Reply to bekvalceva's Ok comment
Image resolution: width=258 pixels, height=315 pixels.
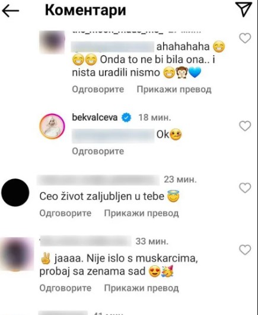click(x=98, y=151)
